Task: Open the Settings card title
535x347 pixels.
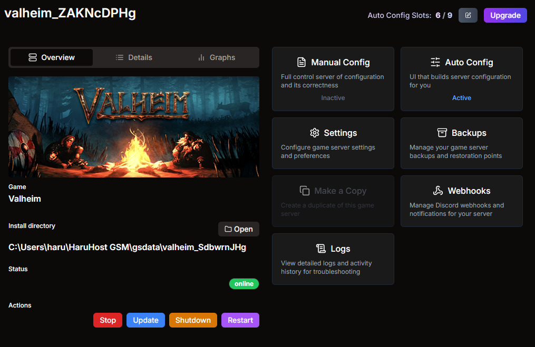Action: tap(340, 133)
